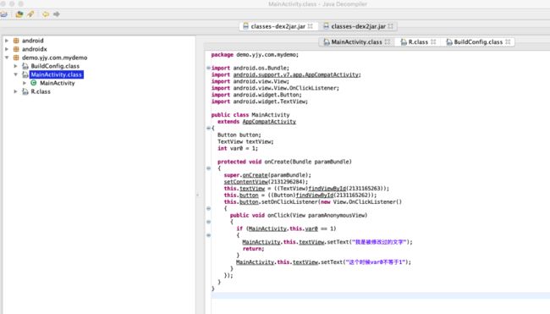Viewport: 550px width, 314px height.
Task: Collapse the onClick method fold marker
Action: pos(209,222)
